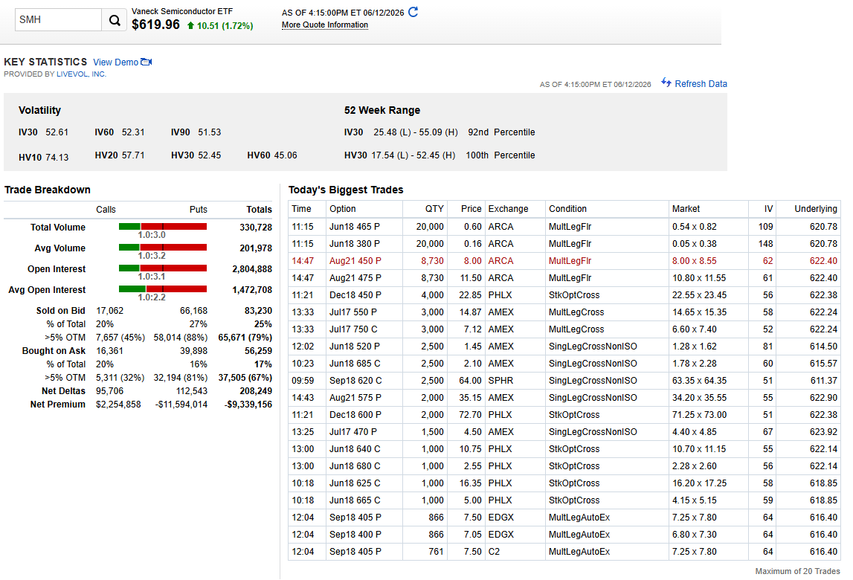The height and width of the screenshot is (580, 853).
Task: Click the green up arrow price change indicator
Action: 190,25
